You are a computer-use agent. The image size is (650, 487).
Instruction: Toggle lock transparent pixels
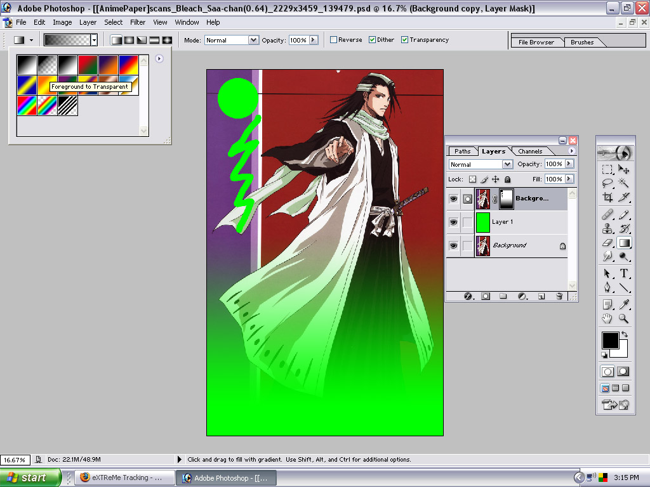472,179
